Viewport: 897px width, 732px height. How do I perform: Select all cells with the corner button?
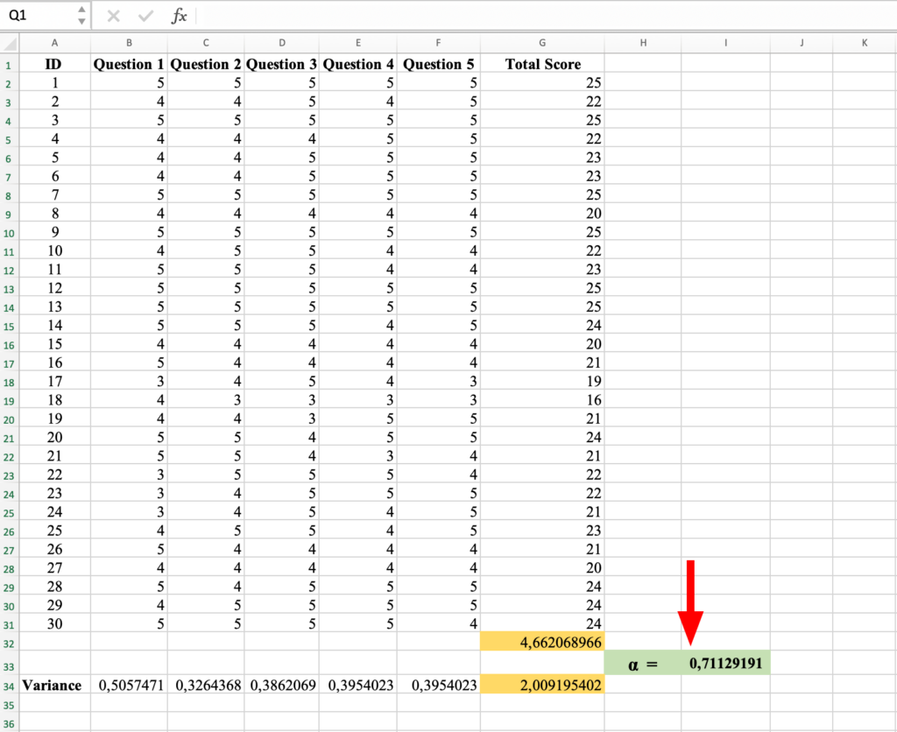pos(8,43)
